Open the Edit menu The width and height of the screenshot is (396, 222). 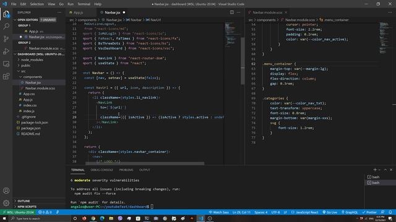tap(24, 4)
